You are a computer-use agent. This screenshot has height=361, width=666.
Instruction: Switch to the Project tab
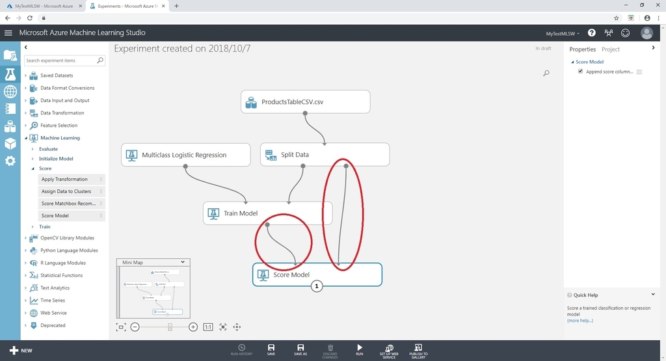(x=610, y=49)
